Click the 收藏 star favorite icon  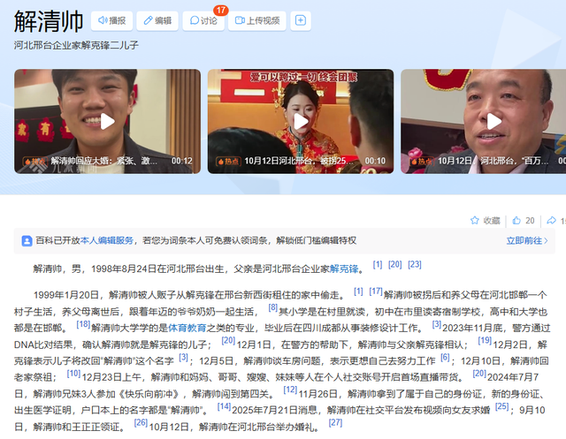coord(475,220)
